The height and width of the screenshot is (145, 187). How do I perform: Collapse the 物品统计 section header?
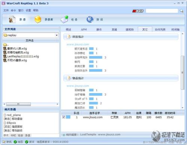(x=121, y=78)
